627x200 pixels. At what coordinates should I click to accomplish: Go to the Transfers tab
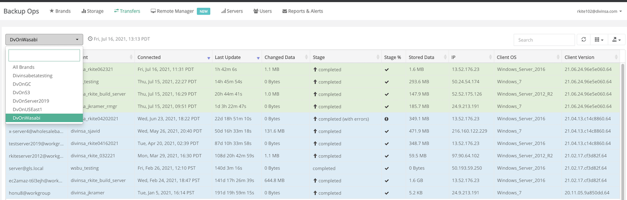pyautogui.click(x=127, y=11)
